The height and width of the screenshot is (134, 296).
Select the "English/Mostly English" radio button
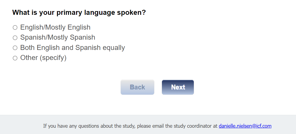click(15, 28)
